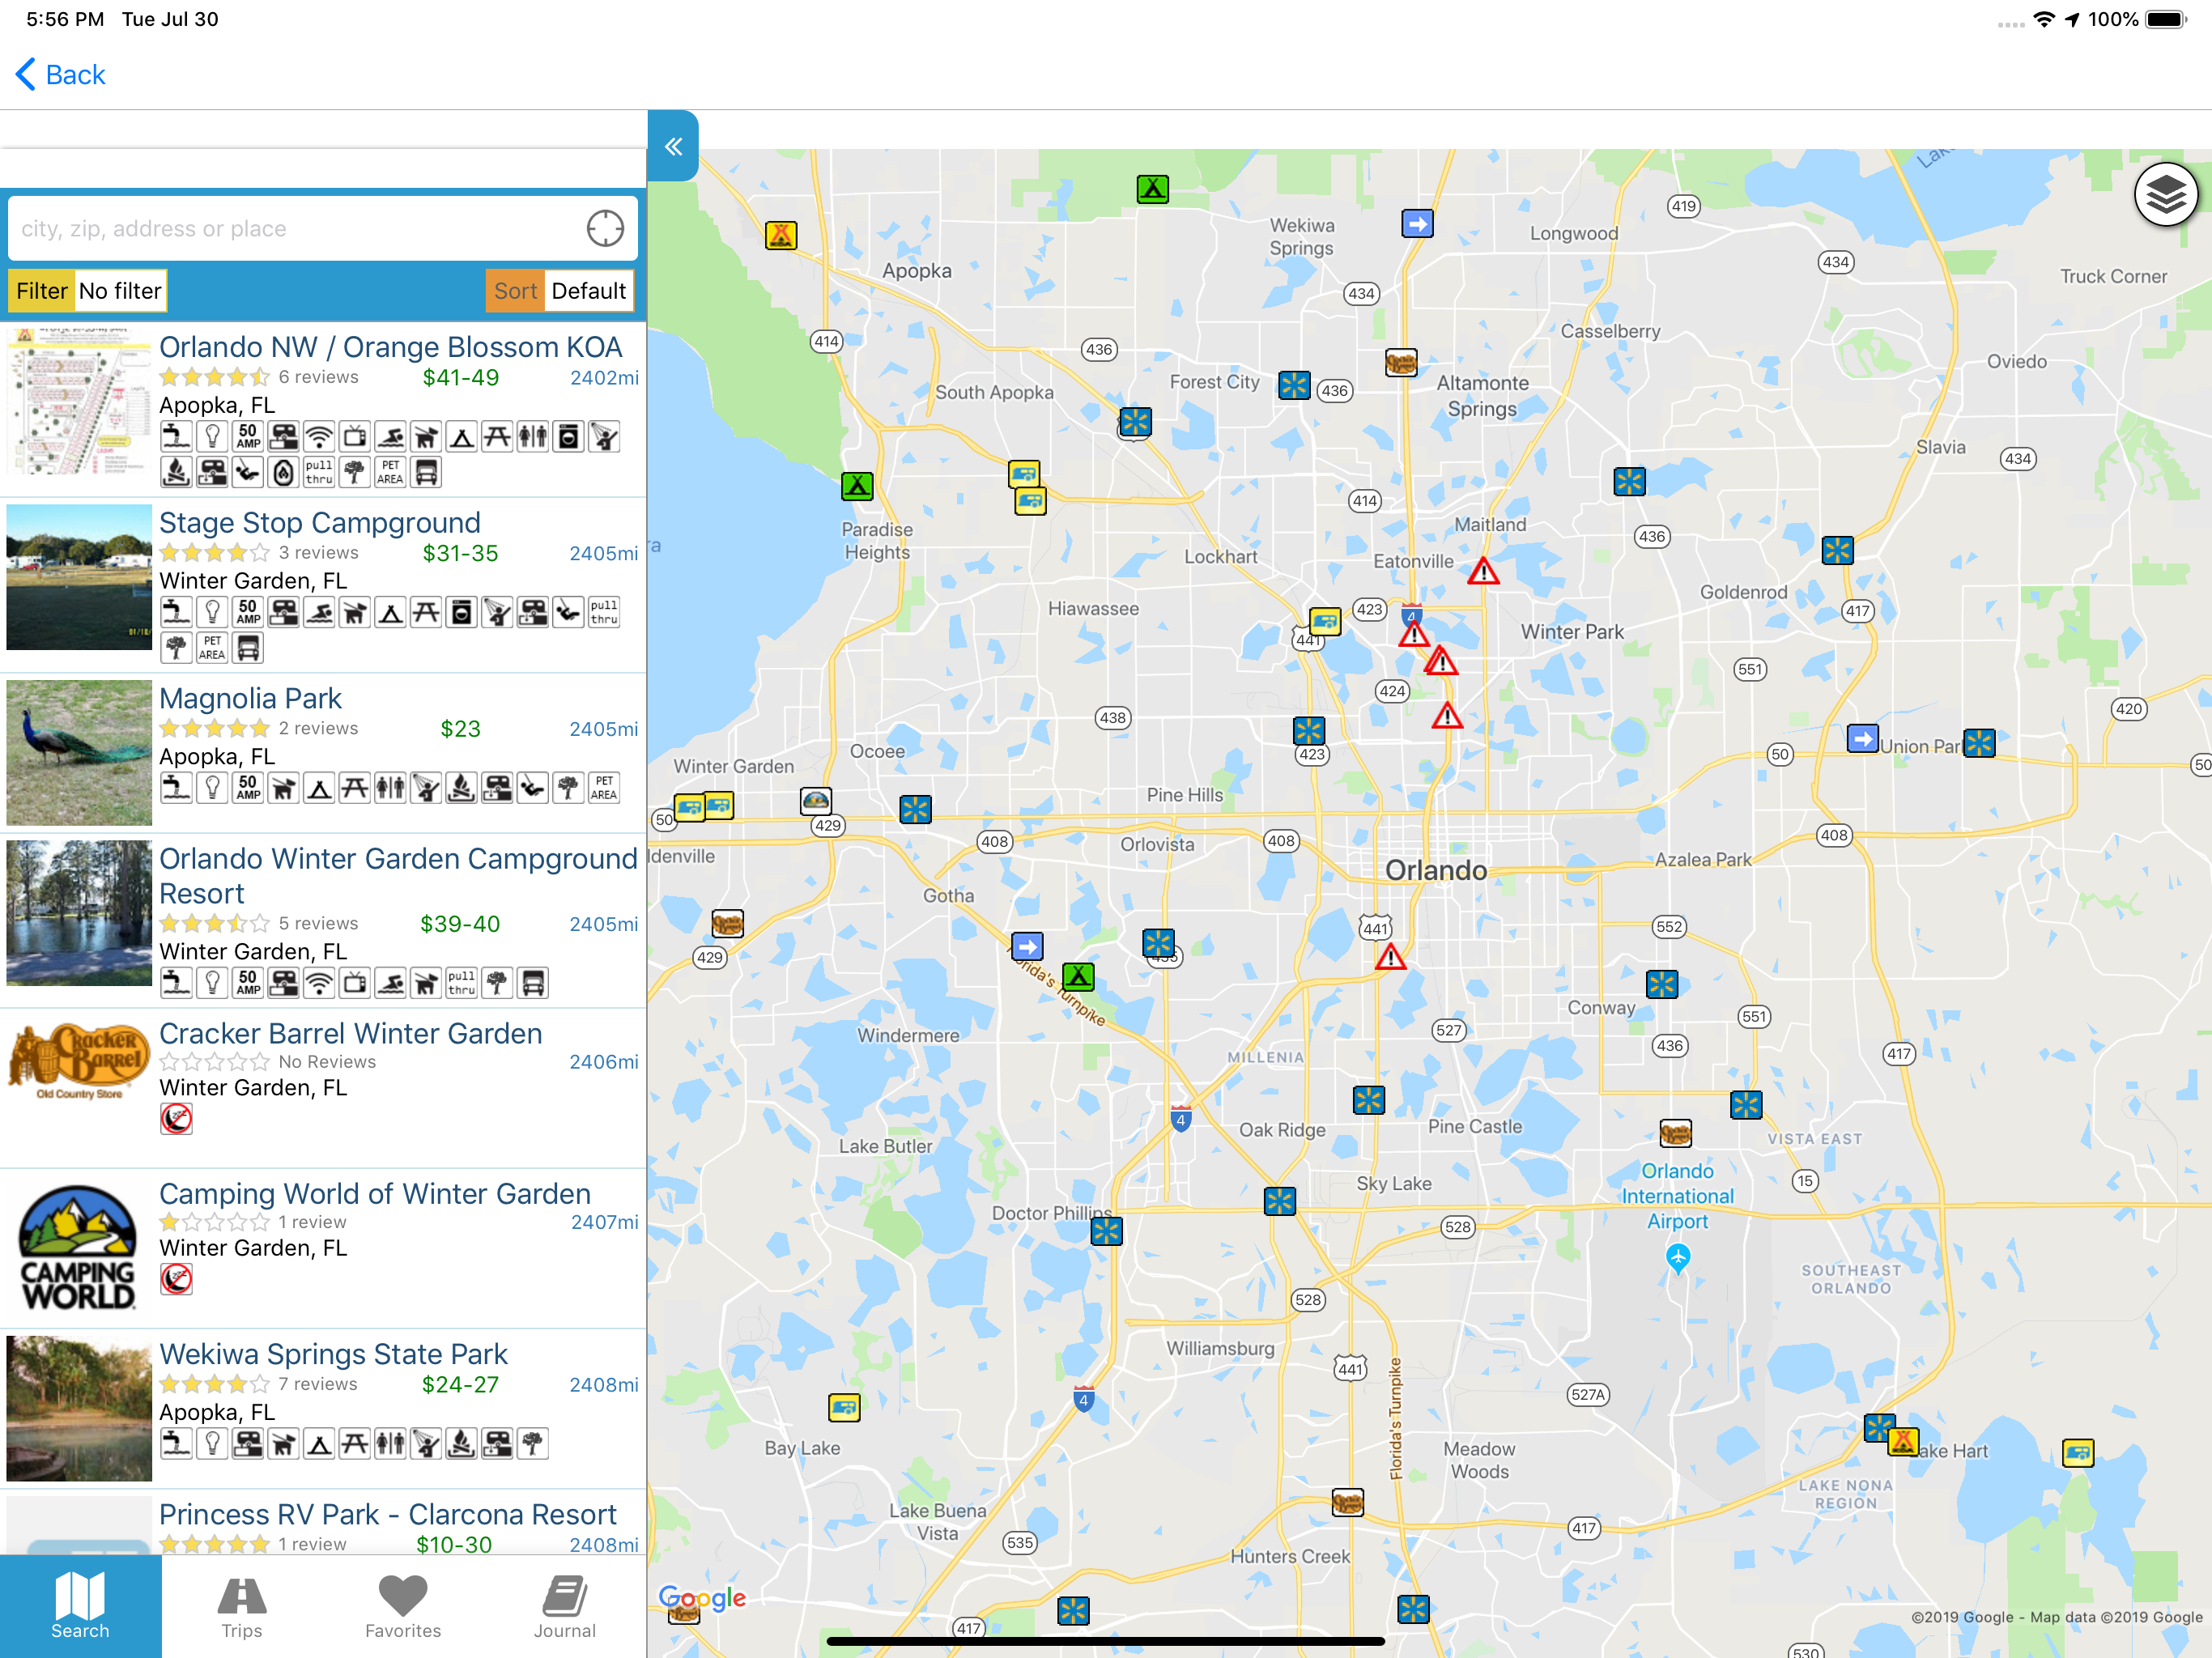Tap the Walmart marker near Conway
The height and width of the screenshot is (1658, 2212).
(1662, 984)
